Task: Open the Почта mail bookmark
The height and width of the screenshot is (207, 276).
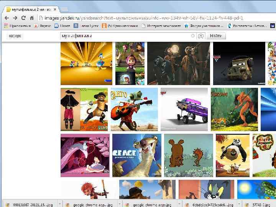Action: click(x=62, y=26)
